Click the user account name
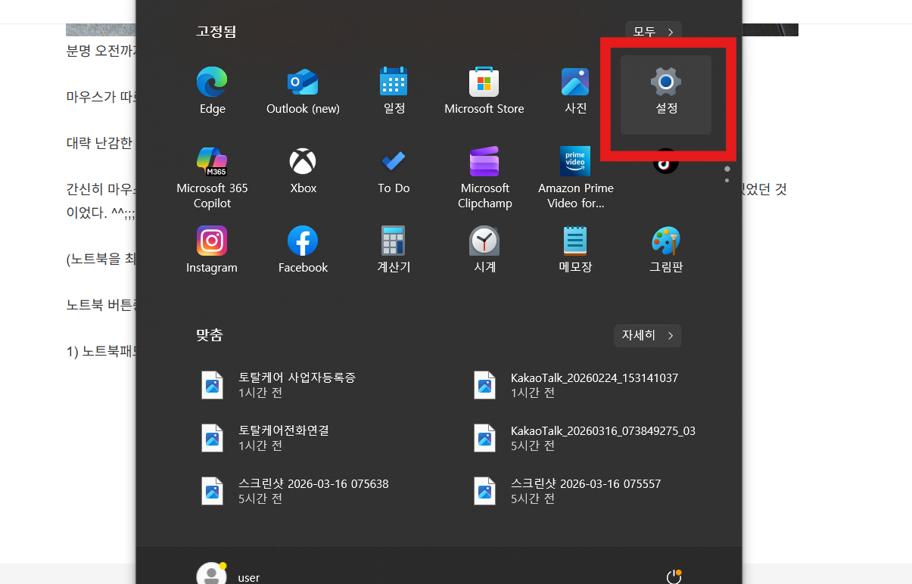This screenshot has width=912, height=584. pos(248,577)
